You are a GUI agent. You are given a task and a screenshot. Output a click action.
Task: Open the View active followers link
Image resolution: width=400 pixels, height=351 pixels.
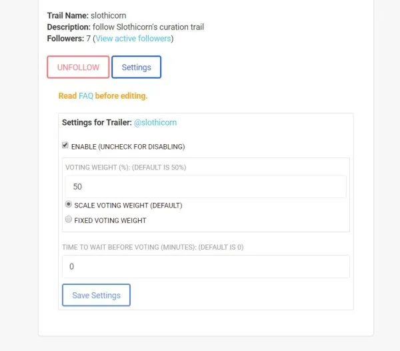pyautogui.click(x=133, y=39)
